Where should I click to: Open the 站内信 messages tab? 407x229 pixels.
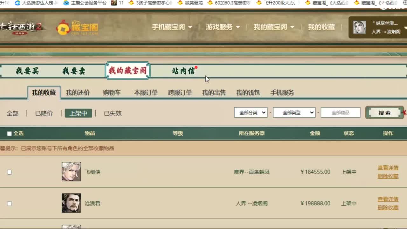pyautogui.click(x=183, y=71)
